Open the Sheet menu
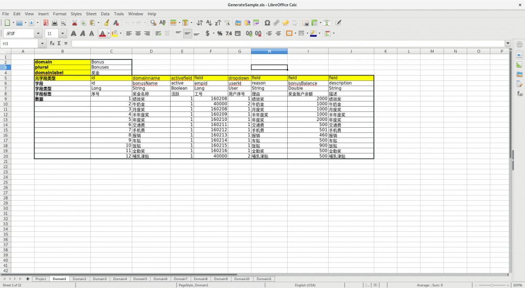This screenshot has width=525, height=288. 91,14
